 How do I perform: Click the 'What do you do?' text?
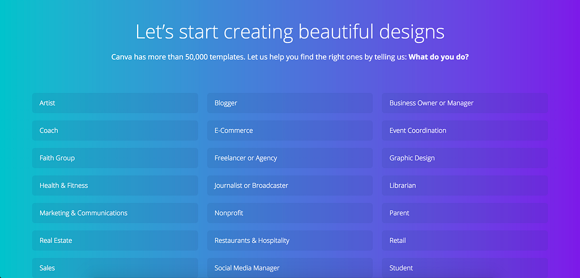coord(439,57)
